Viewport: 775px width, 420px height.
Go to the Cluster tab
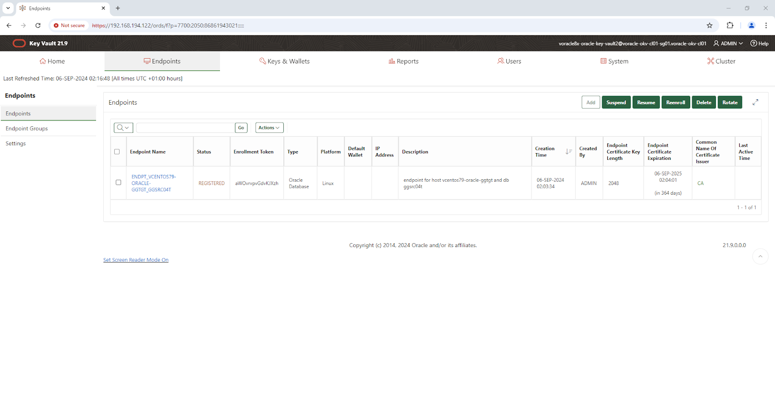[x=721, y=61]
